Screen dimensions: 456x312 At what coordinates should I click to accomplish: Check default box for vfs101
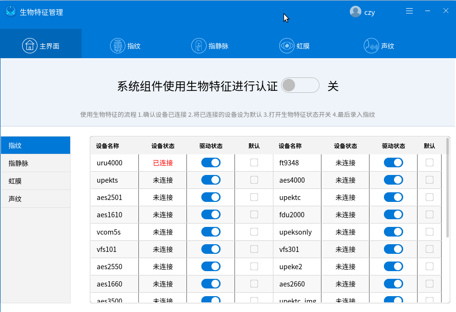[x=254, y=249]
